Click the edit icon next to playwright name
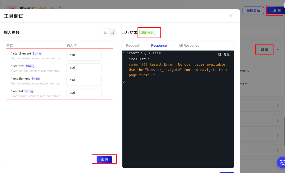Image resolution: width=285 pixels, height=173 pixels. pyautogui.click(x=60, y=8)
